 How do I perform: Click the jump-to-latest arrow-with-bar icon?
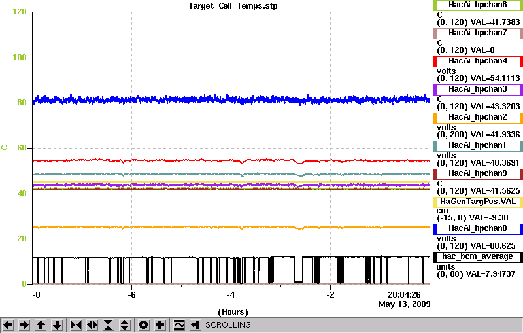tap(195, 324)
